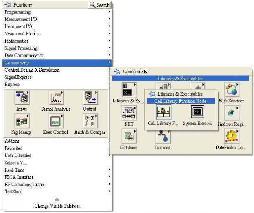Open the Windows Registry subpalette icon

tap(232, 113)
